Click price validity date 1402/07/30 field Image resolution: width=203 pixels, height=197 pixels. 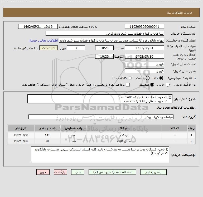coord(144,56)
